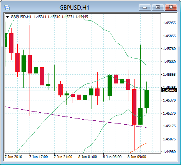Select the latest green candle body
This screenshot has height=165, width=181.
[146, 99]
